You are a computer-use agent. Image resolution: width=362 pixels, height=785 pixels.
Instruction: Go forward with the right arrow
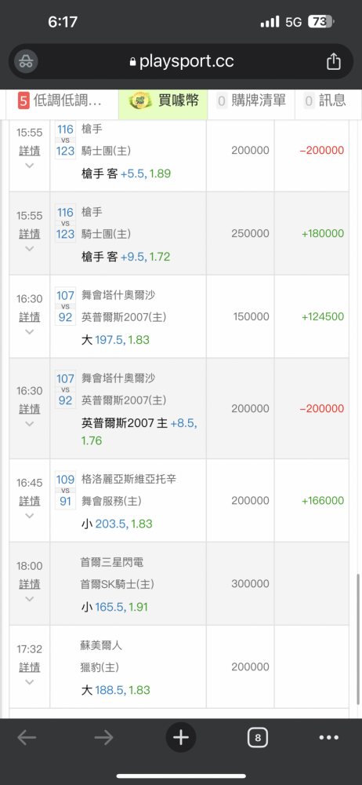coord(104,737)
